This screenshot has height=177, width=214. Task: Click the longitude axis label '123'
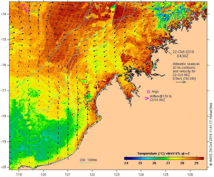[117, 174]
